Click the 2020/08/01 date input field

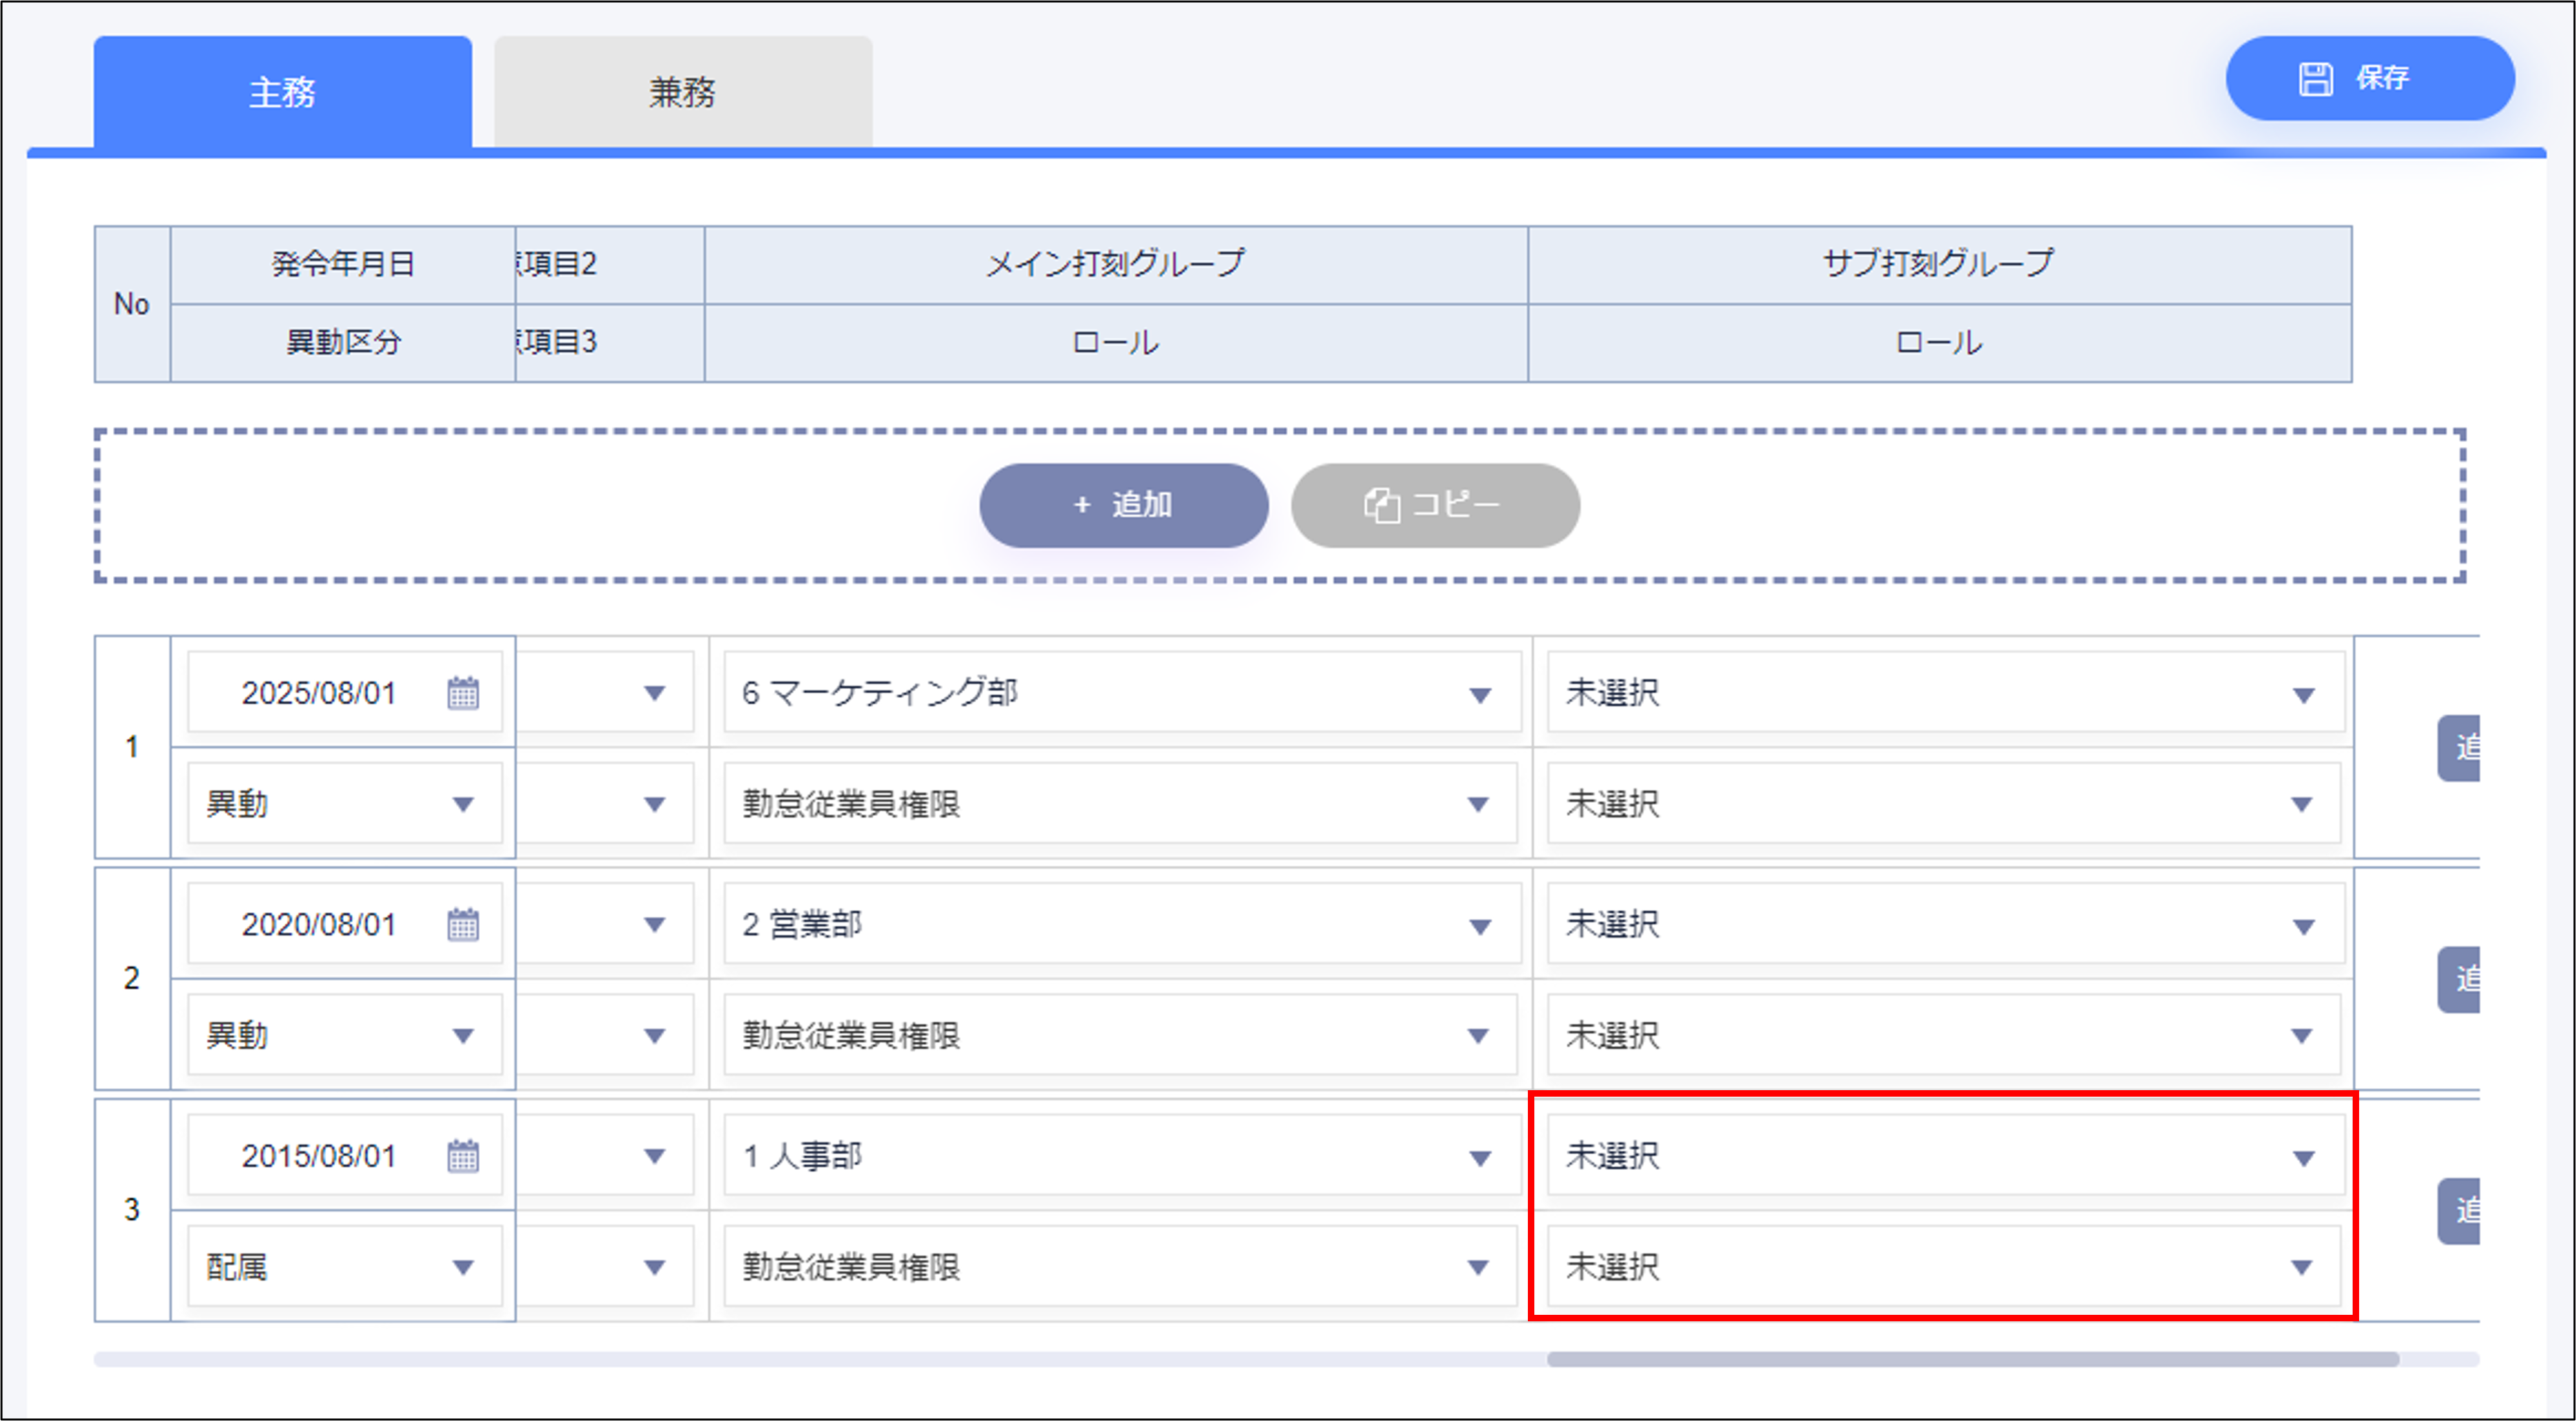tap(318, 924)
